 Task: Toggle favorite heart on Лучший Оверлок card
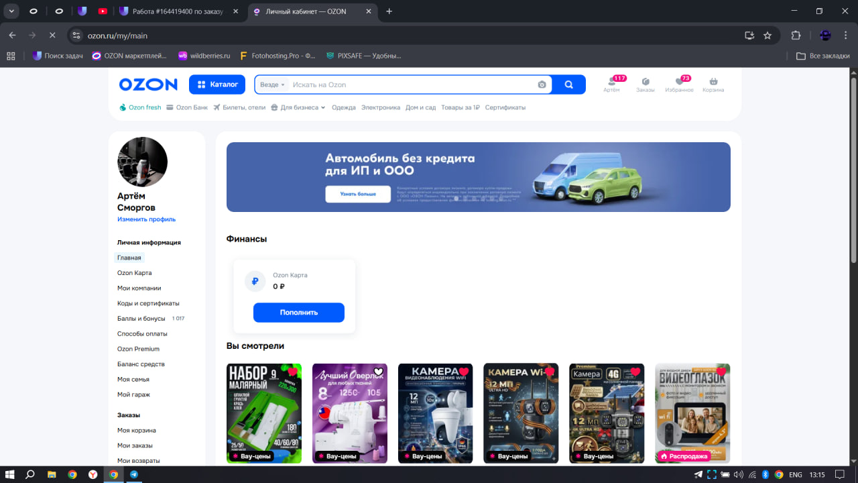click(378, 372)
